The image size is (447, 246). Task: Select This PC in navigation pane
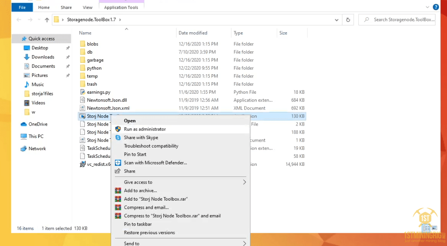click(36, 136)
